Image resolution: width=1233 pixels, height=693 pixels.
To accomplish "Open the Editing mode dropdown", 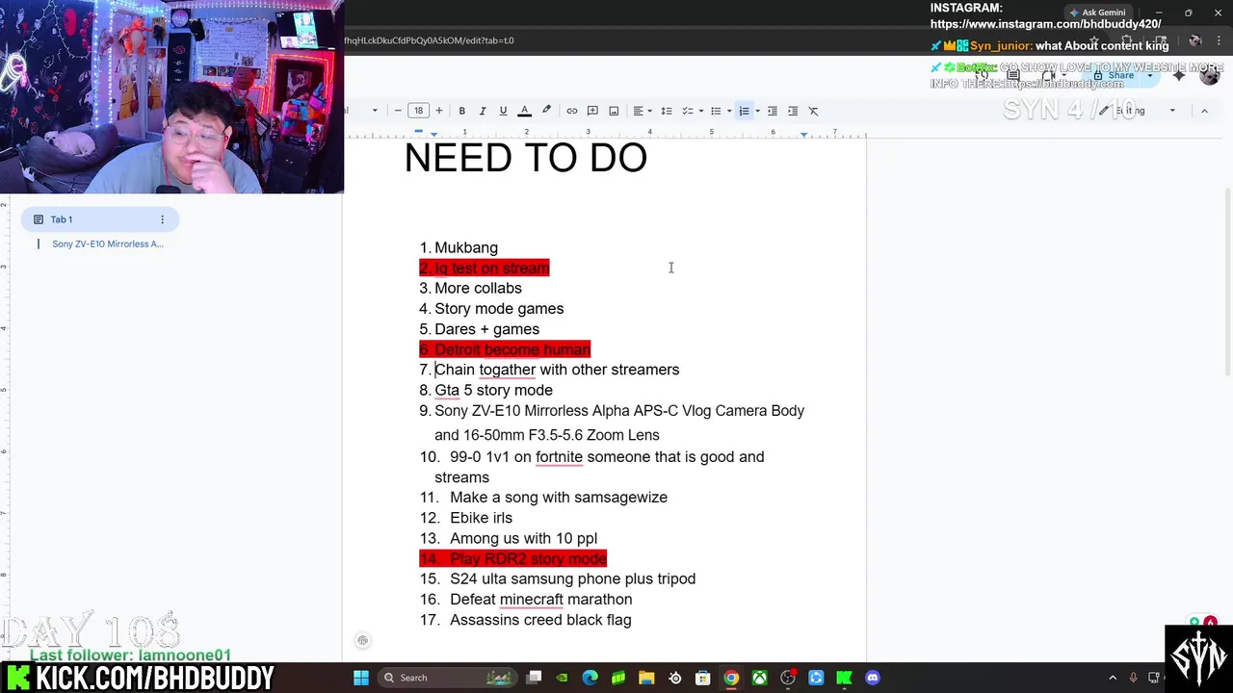I will coord(1140,111).
